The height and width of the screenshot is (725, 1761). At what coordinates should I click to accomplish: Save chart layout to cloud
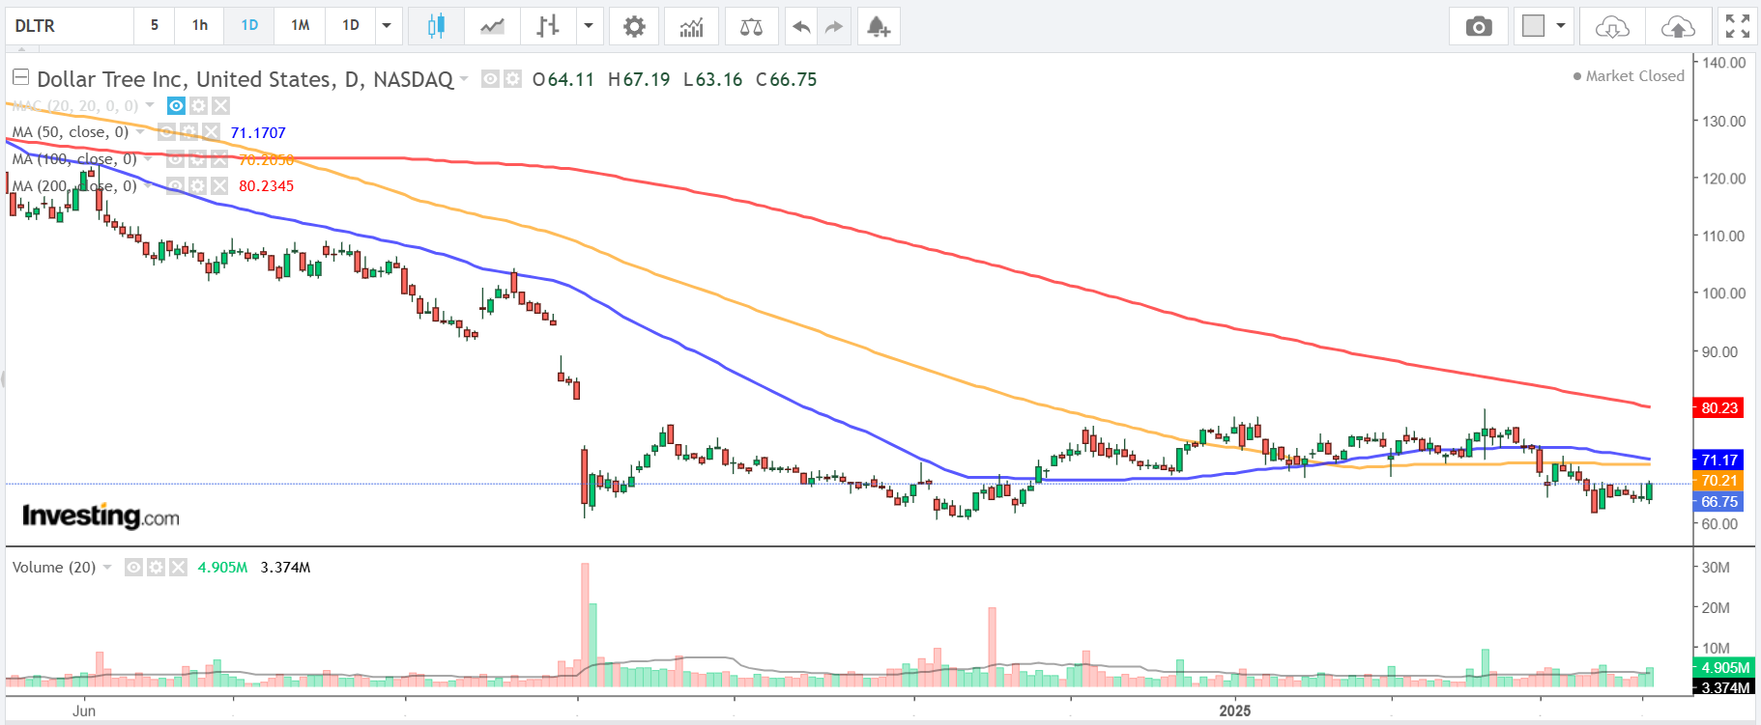pyautogui.click(x=1678, y=26)
